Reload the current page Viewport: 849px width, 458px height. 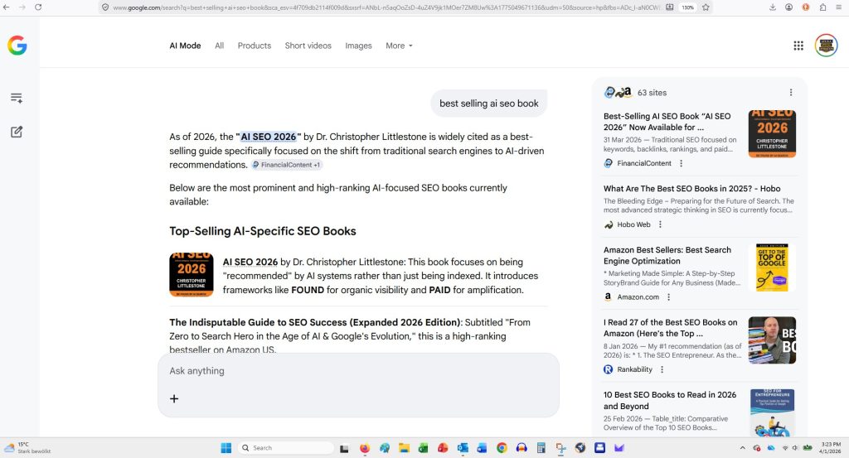coord(38,7)
